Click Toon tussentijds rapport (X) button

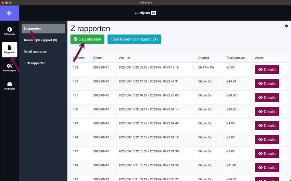pyautogui.click(x=134, y=39)
